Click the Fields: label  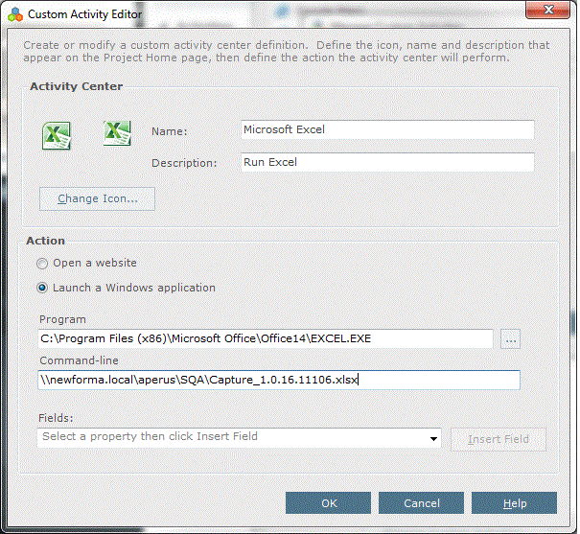56,418
